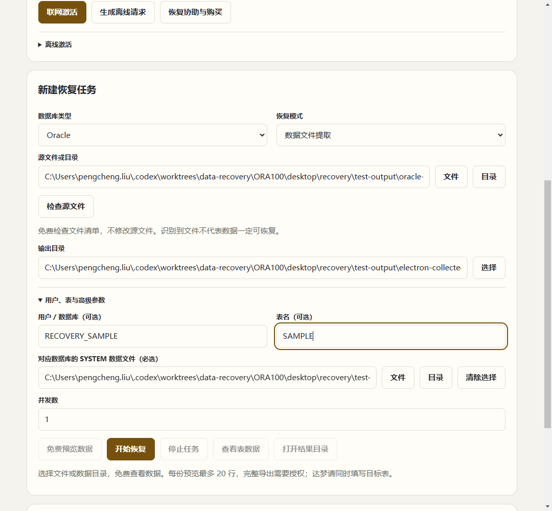Focus the 表名 field containing SAMPLE
This screenshot has width=552, height=511.
pyautogui.click(x=391, y=336)
